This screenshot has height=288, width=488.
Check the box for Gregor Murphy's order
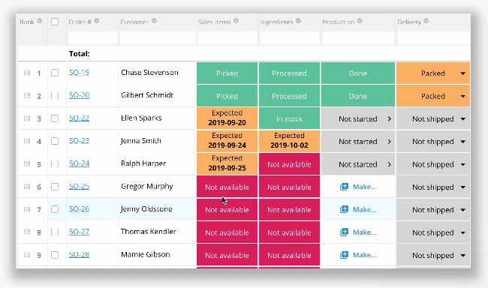[x=55, y=187]
